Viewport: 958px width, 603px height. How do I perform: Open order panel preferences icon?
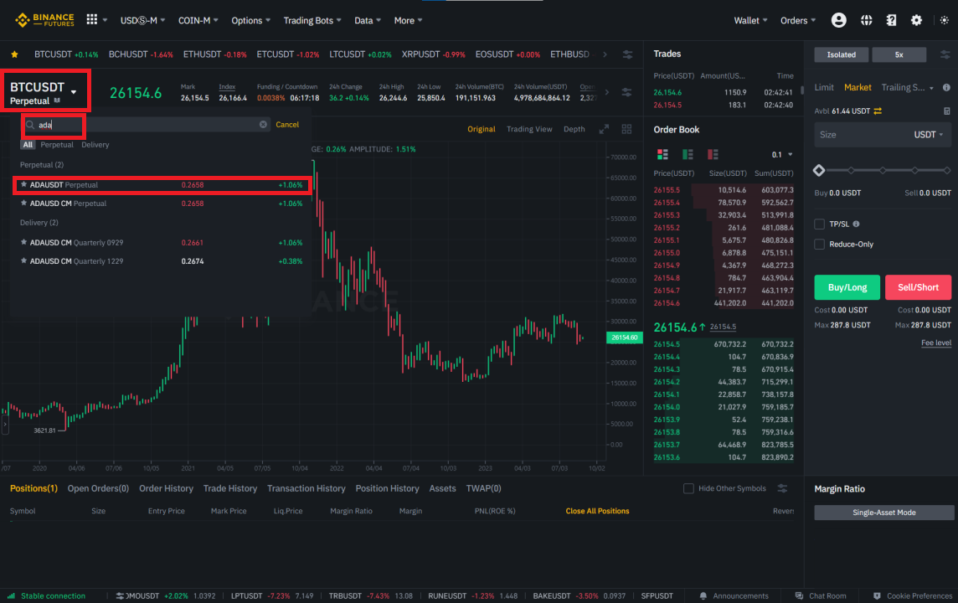[945, 54]
